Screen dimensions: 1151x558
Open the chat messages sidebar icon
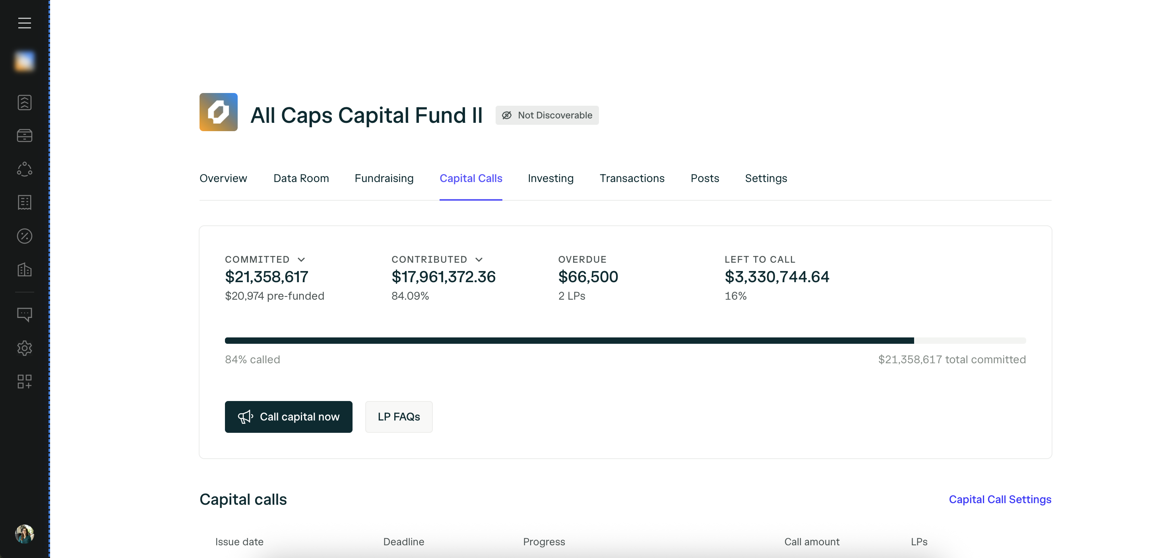[25, 314]
